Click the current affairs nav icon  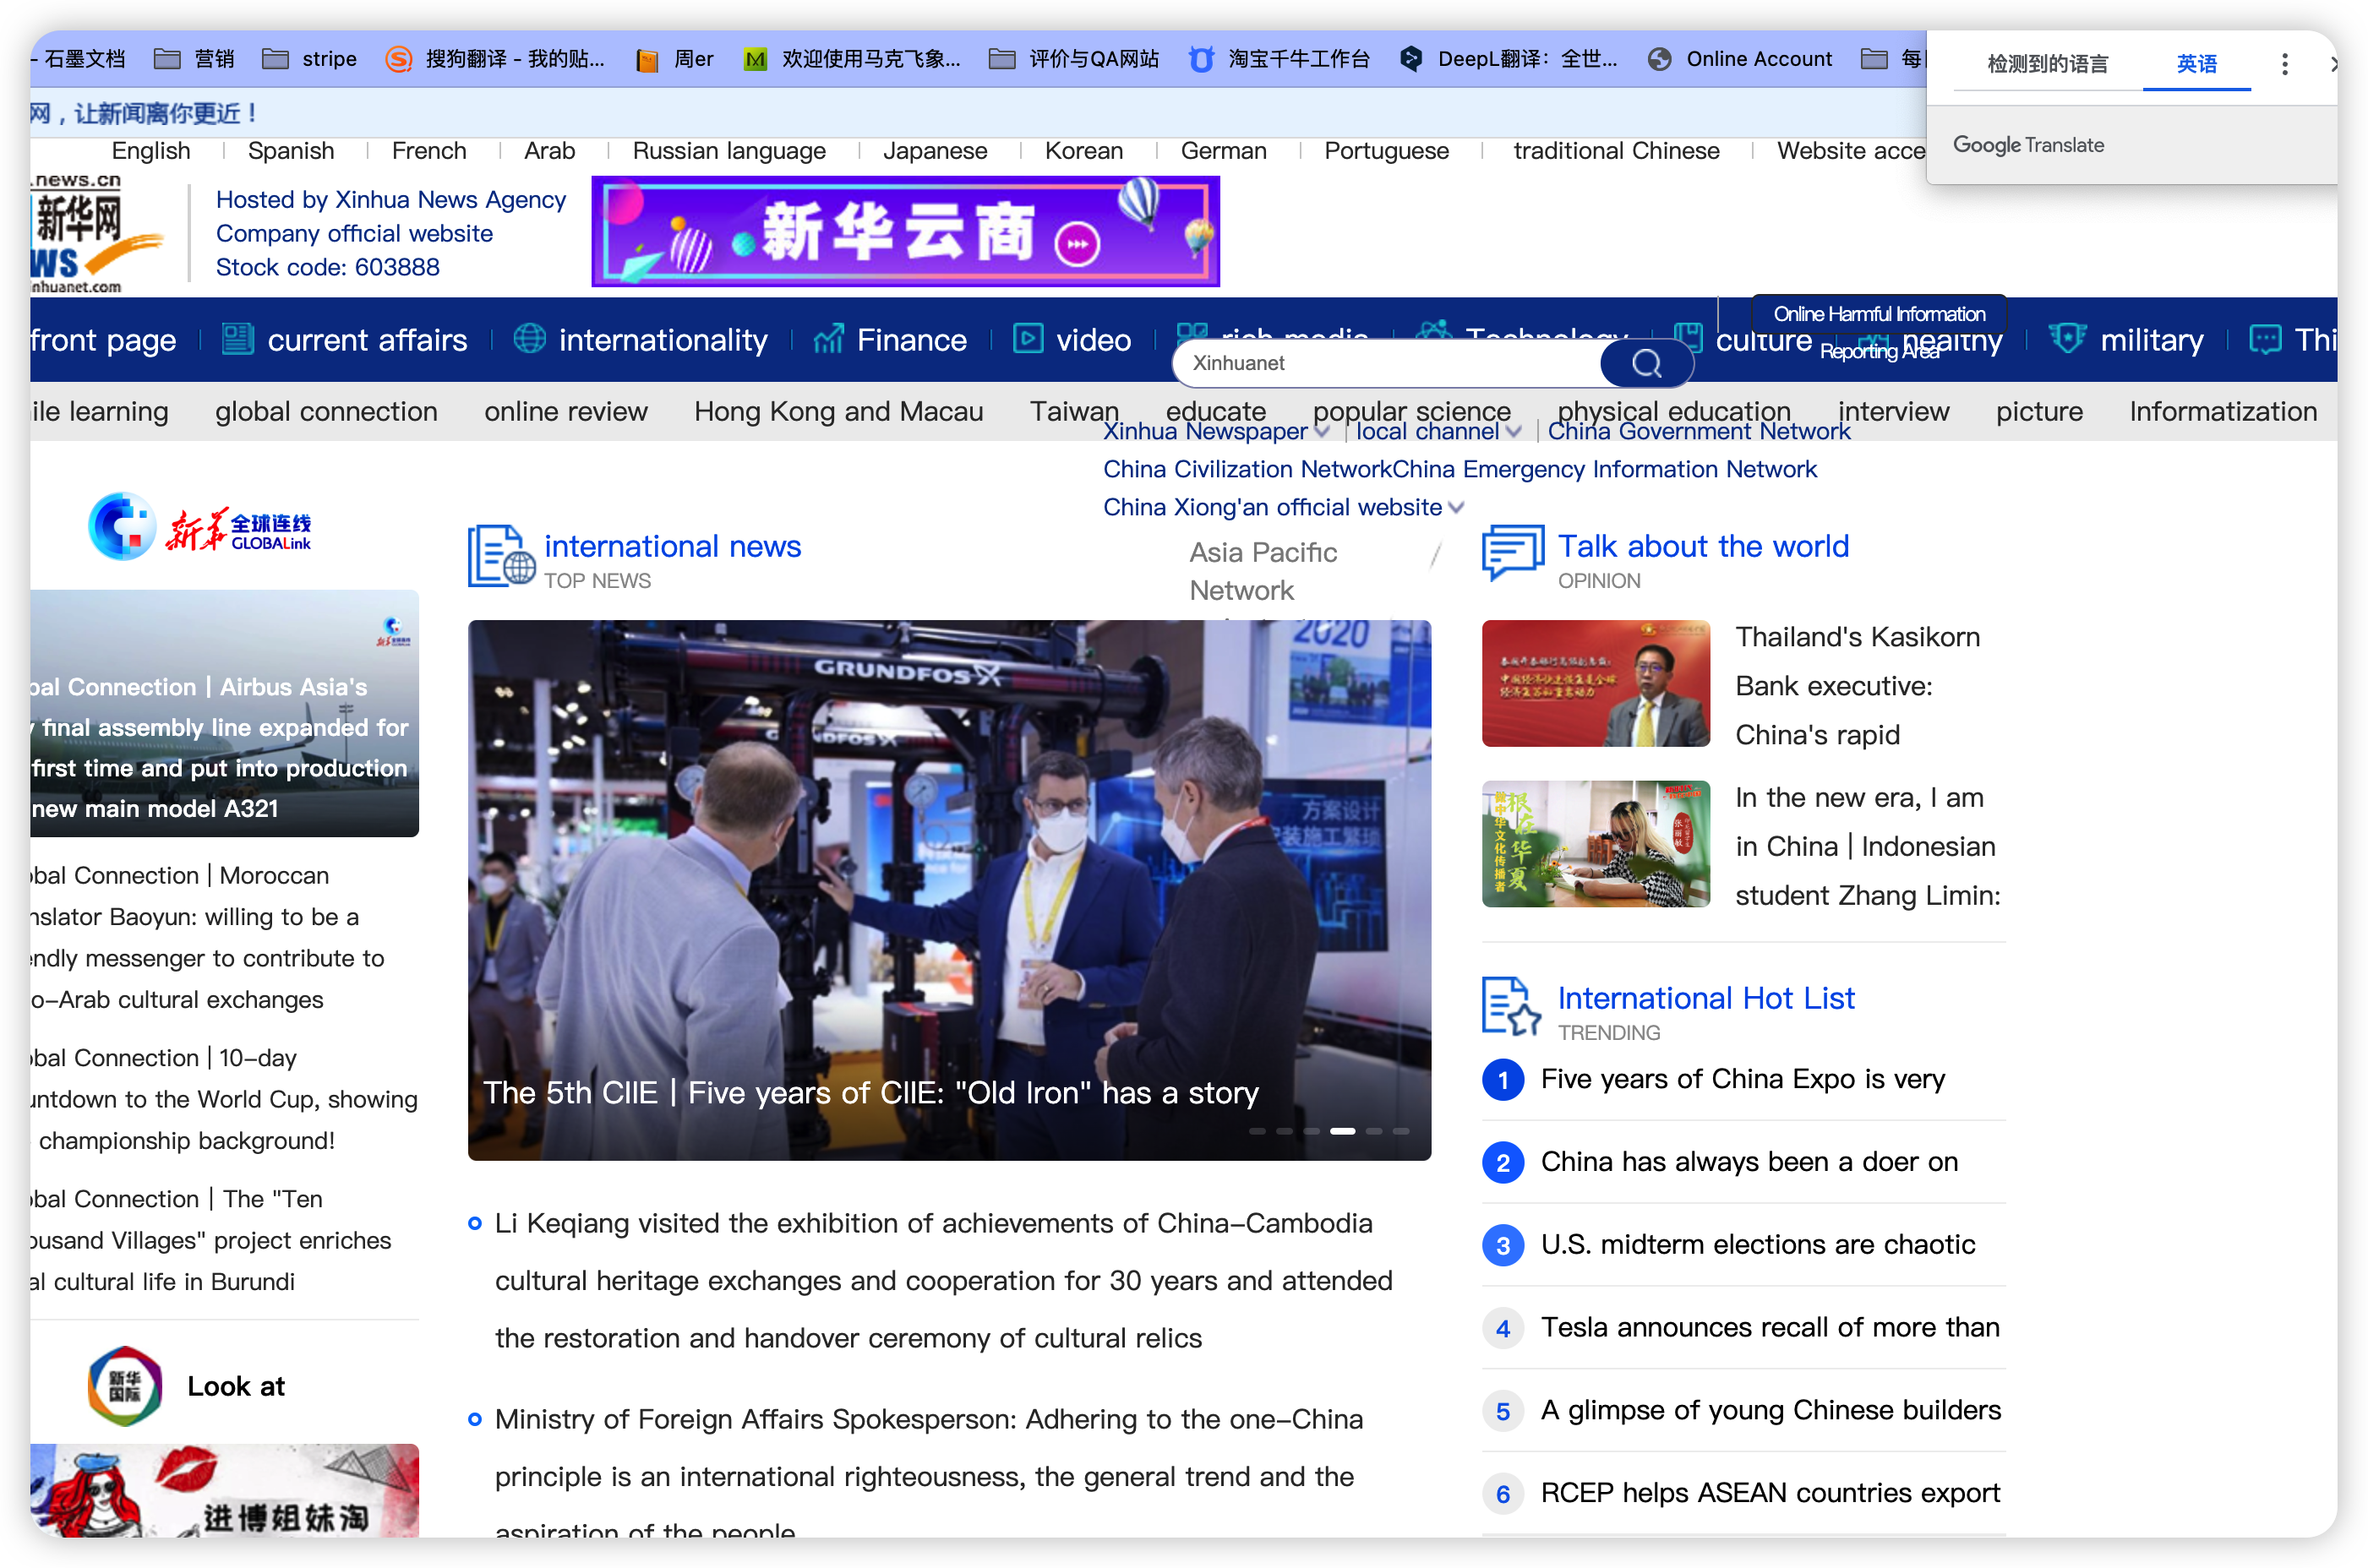click(237, 339)
